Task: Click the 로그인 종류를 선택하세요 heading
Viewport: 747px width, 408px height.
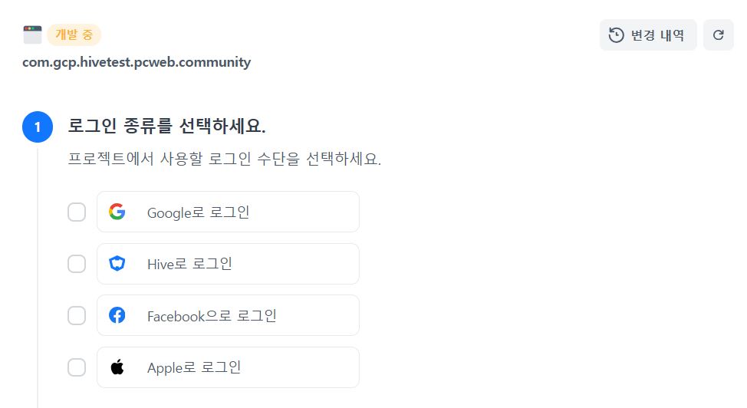Action: point(166,126)
